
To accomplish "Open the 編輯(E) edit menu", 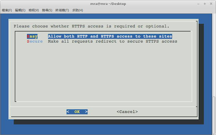I will 20,10.
